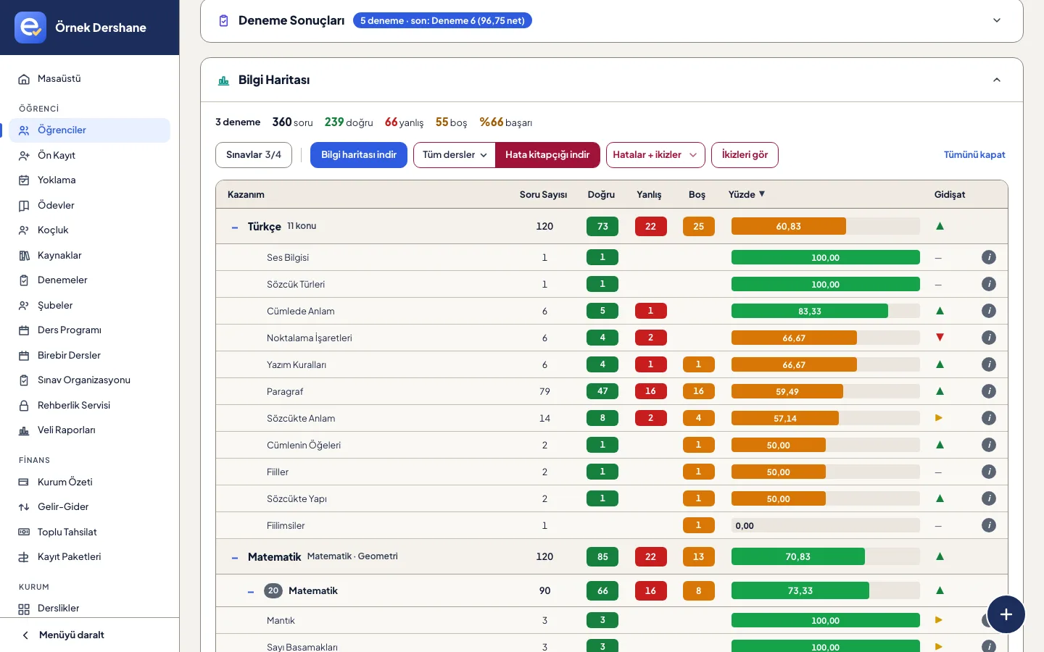
Task: Click the floating plus add button
Action: pos(1006,614)
